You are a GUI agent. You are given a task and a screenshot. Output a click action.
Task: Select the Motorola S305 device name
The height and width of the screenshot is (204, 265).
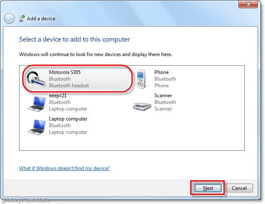point(65,72)
